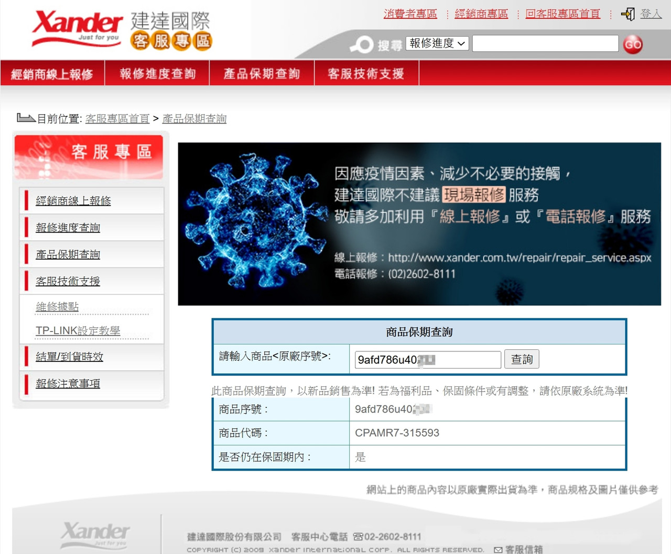Open sidebar 經銷商線上報修 item
Screen dimensions: 671x554
coord(73,201)
